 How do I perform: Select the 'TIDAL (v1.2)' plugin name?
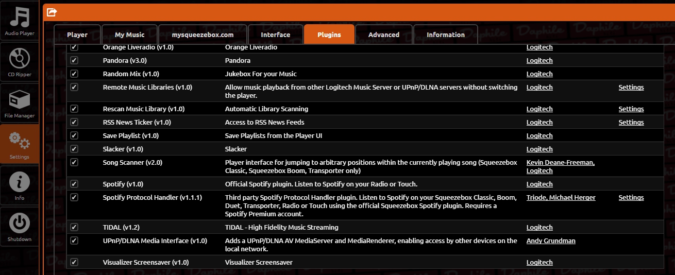[x=121, y=227]
